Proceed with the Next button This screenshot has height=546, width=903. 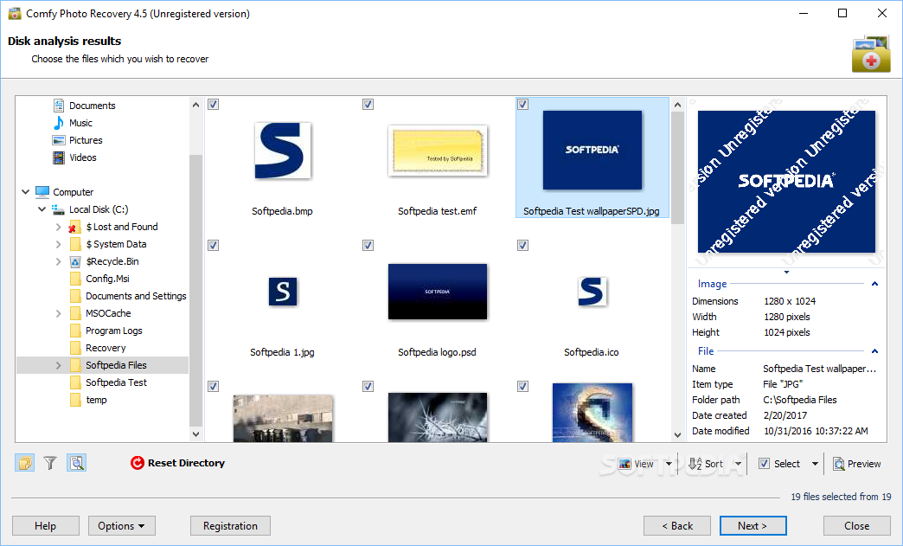[752, 526]
